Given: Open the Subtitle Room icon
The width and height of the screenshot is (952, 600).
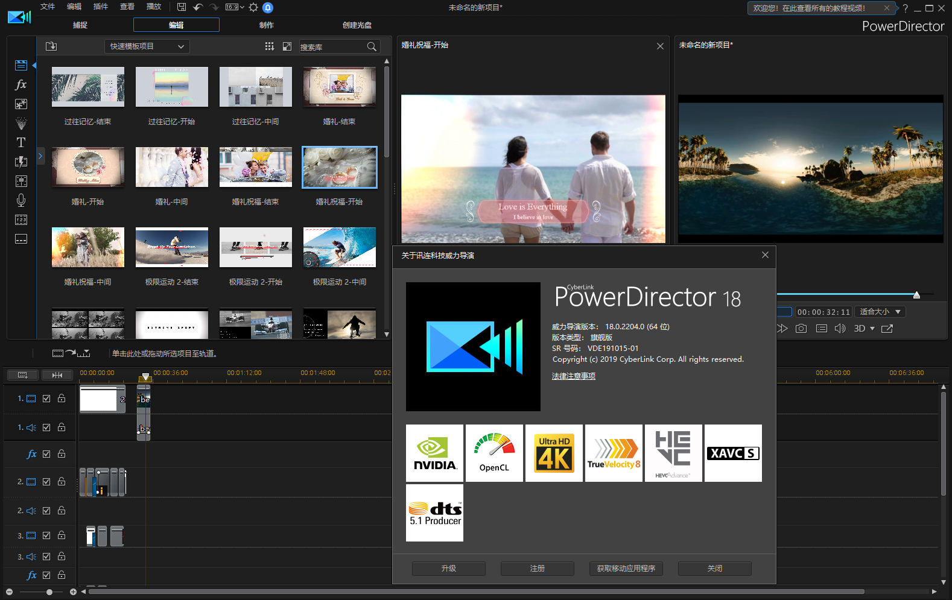Looking at the screenshot, I should [21, 239].
